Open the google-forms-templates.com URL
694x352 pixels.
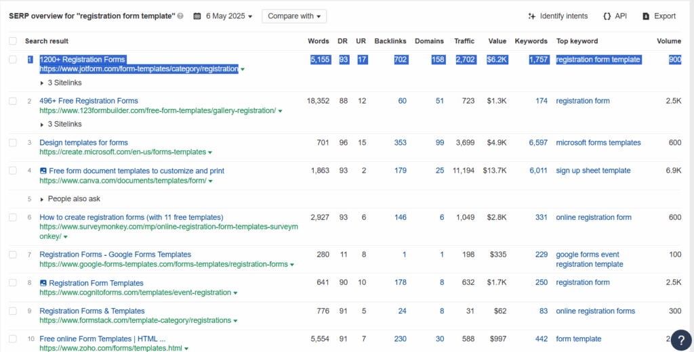(x=164, y=265)
